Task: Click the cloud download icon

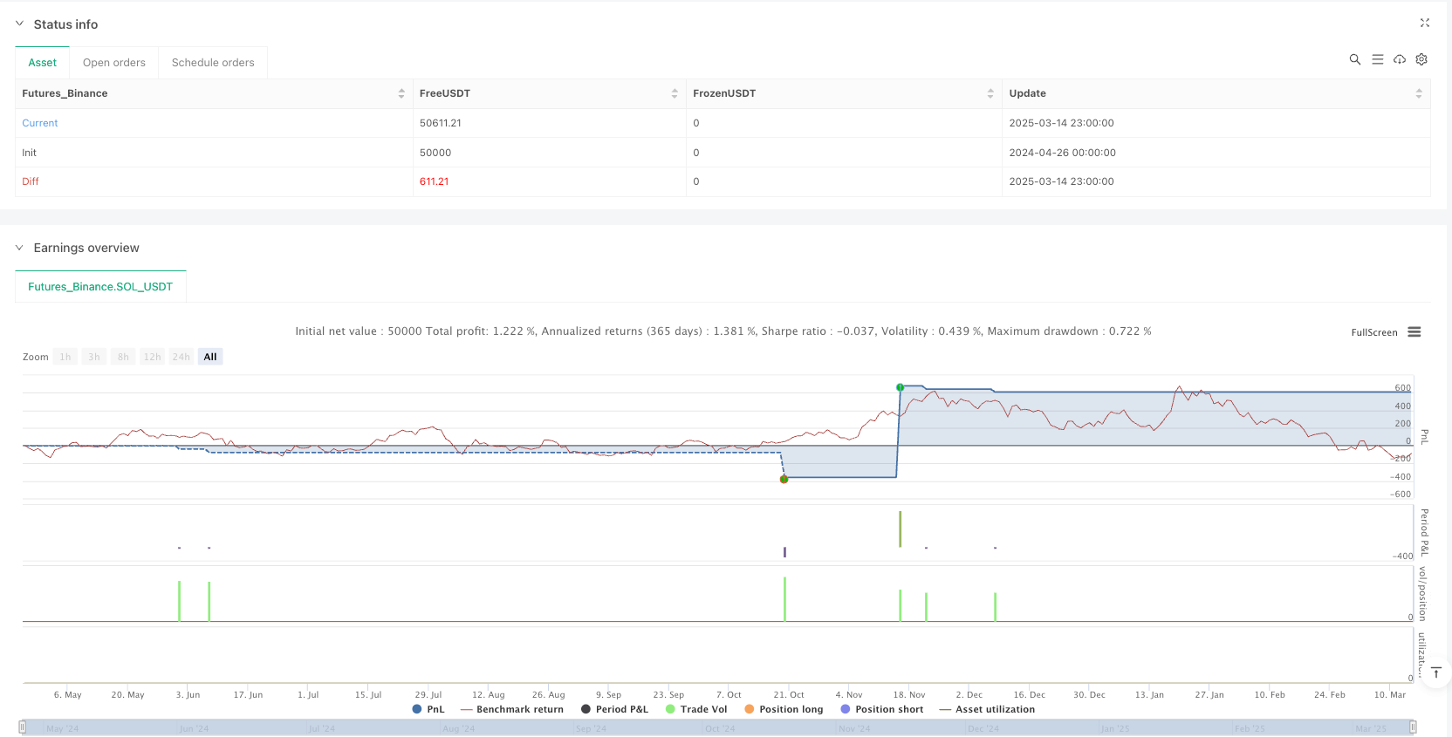Action: 1400,59
